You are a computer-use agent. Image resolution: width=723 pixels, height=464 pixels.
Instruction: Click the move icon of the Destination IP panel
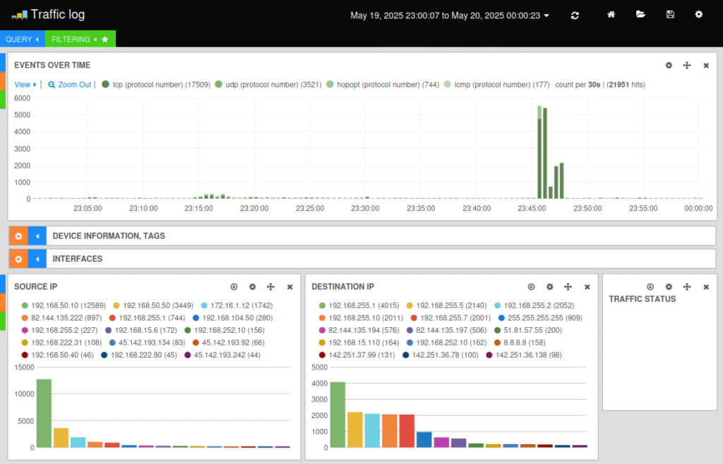click(568, 287)
